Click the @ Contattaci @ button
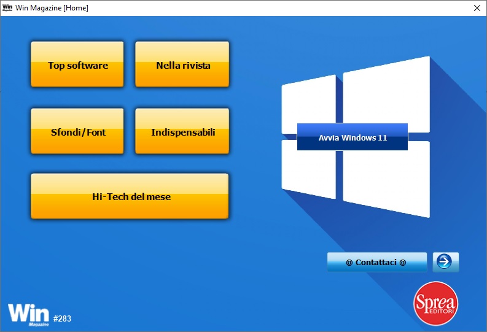 tap(377, 262)
